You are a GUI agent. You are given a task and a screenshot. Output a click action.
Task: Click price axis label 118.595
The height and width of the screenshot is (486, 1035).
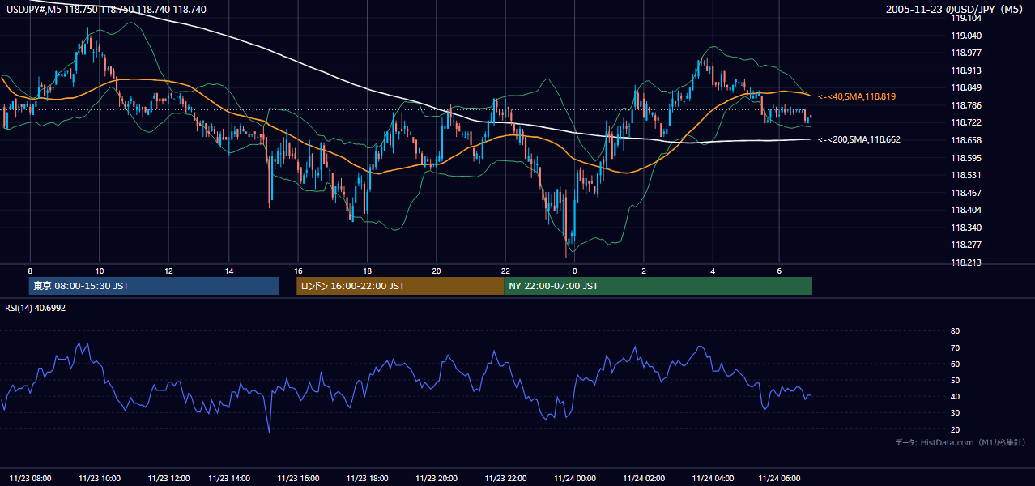[x=965, y=158]
